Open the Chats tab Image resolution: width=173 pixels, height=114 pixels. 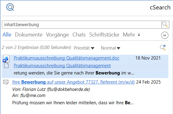pyautogui.click(x=79, y=35)
